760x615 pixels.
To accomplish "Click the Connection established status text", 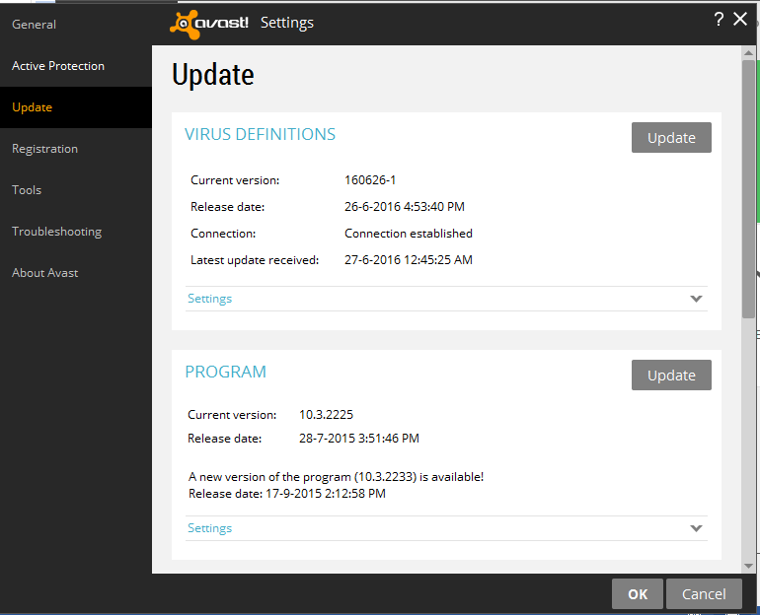I will [409, 234].
